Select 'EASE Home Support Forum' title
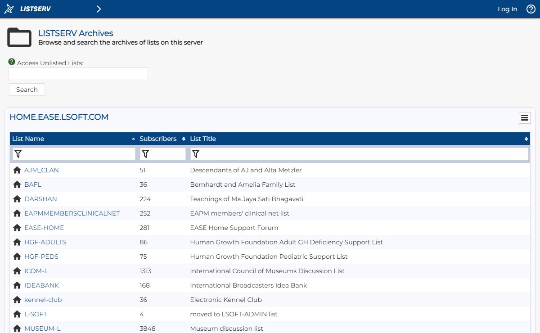 coord(234,228)
